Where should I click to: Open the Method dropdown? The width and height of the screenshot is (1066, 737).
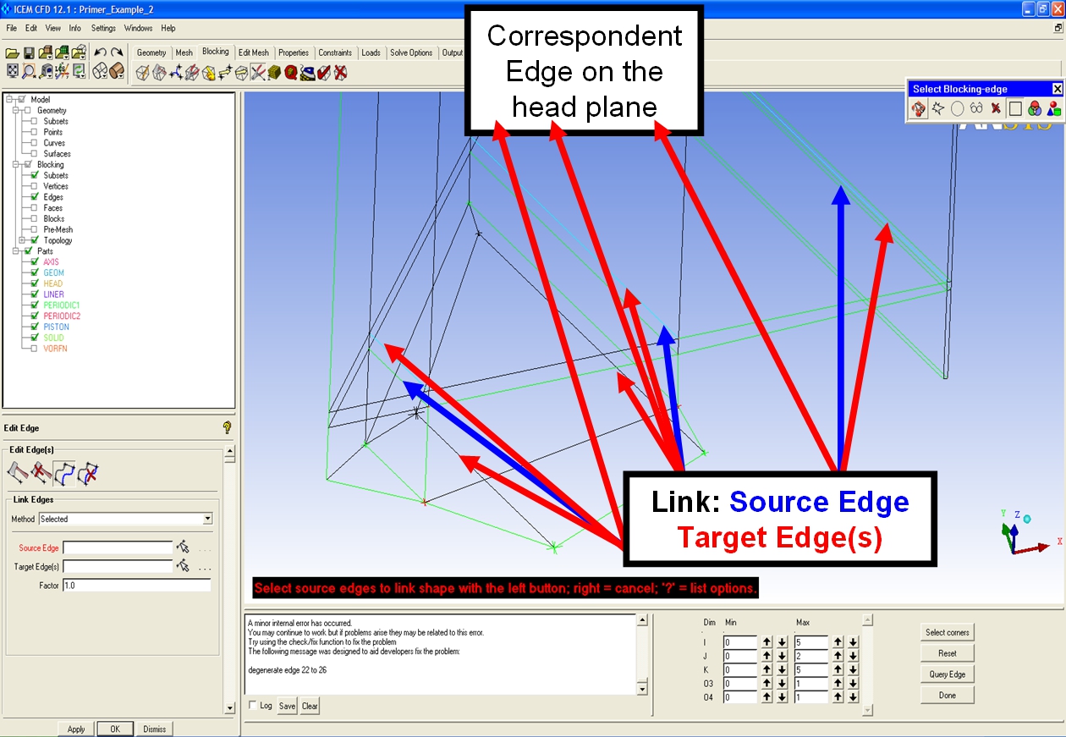207,519
